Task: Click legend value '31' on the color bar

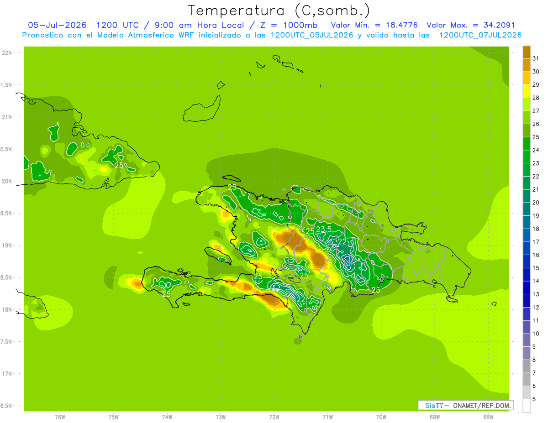Action: [536, 58]
